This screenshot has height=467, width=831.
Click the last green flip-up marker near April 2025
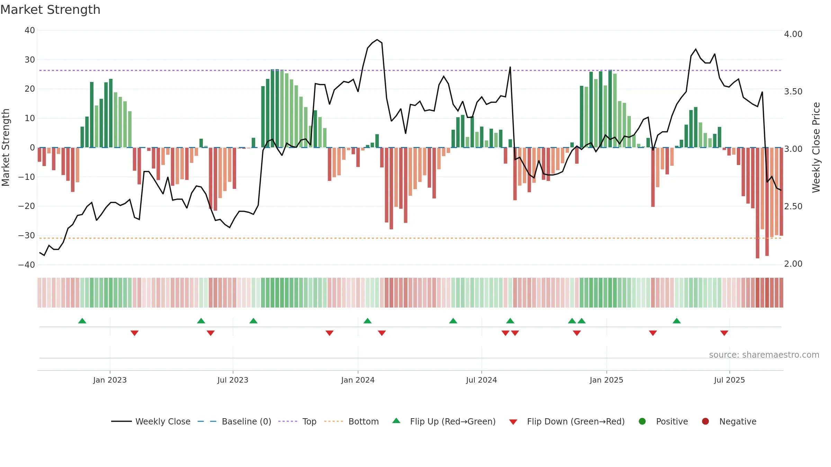tap(677, 321)
